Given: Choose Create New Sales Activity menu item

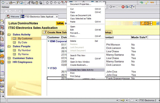Looking at the screenshot, I should [86, 70].
